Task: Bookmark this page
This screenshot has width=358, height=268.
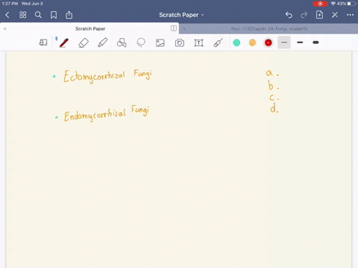Action: 54,15
